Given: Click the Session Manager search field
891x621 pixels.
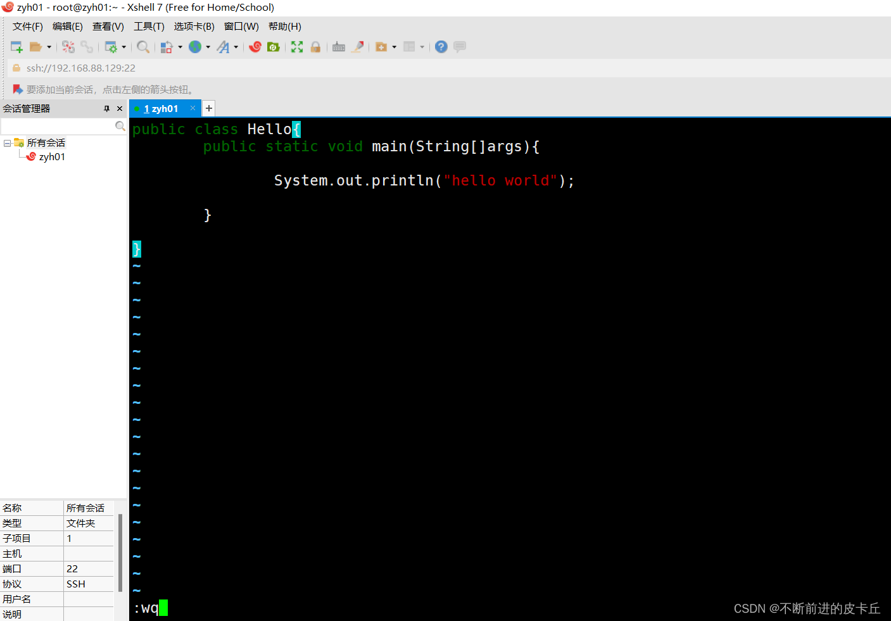Looking at the screenshot, I should pos(58,127).
